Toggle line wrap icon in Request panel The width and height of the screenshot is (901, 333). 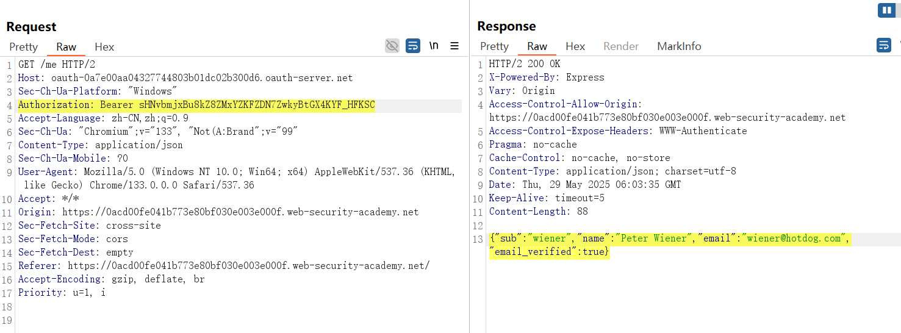tap(413, 46)
